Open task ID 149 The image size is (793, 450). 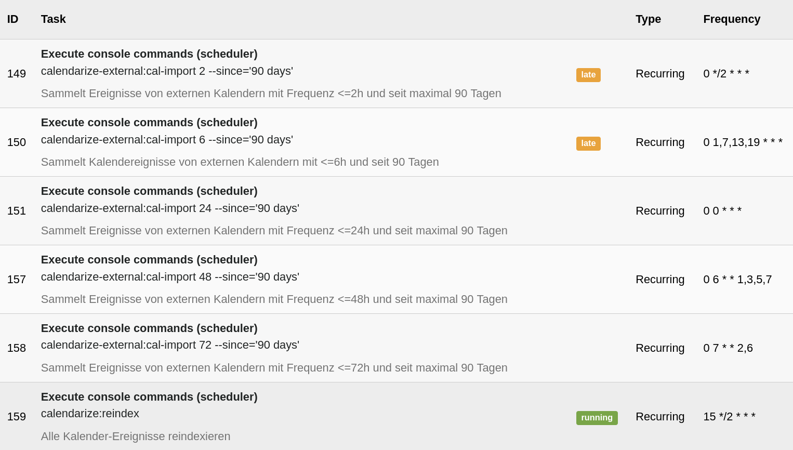point(17,74)
